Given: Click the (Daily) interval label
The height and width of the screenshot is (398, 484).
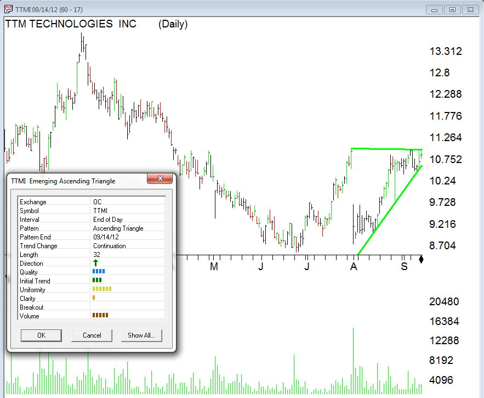Looking at the screenshot, I should pos(173,24).
